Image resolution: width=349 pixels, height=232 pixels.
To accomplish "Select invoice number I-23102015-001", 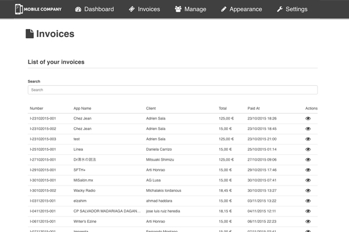I will 42,118.
